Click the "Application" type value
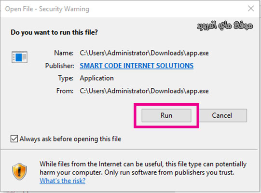 point(96,78)
